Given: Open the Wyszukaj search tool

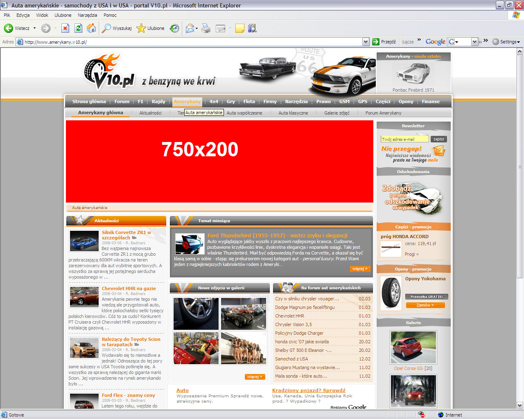Looking at the screenshot, I should pos(117,28).
